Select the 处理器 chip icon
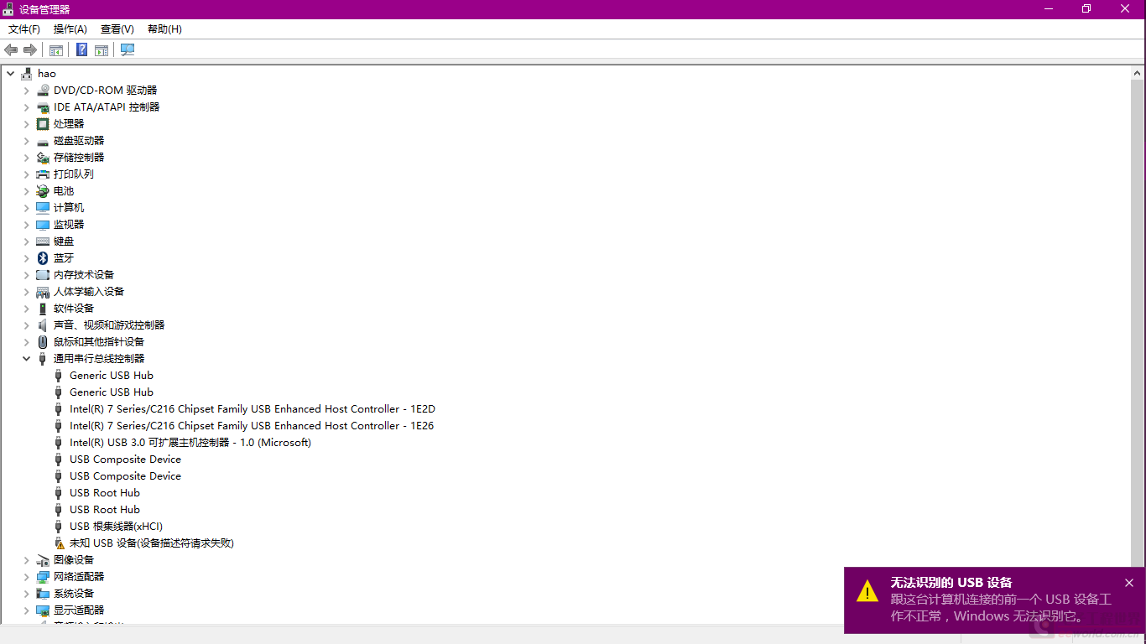This screenshot has width=1146, height=644. coord(43,124)
